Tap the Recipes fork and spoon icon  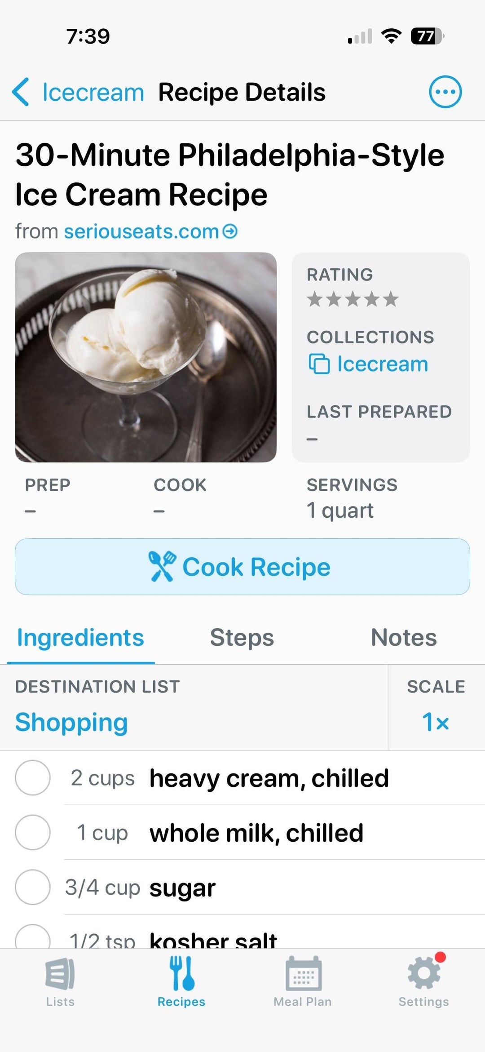point(181,974)
